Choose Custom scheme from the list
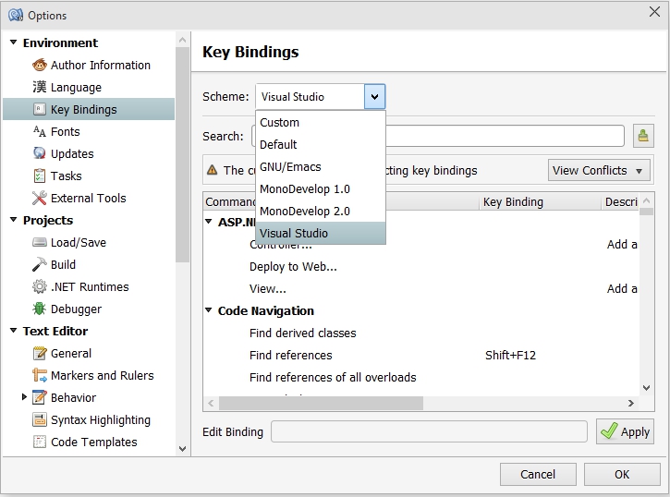This screenshot has height=497, width=670. coord(321,123)
